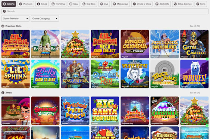Switch to the Xmas tab
Screen dimensions: 210x139
tap(42, 4)
